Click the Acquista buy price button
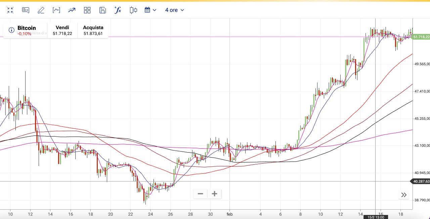 pyautogui.click(x=93, y=31)
